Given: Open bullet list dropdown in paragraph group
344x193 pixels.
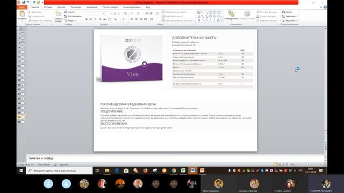Looking at the screenshot, I should tap(132, 13).
